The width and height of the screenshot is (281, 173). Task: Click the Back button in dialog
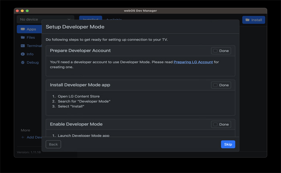[53, 144]
